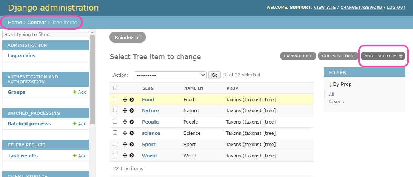This screenshot has width=413, height=177.
Task: Click the Go action button
Action: pos(215,75)
